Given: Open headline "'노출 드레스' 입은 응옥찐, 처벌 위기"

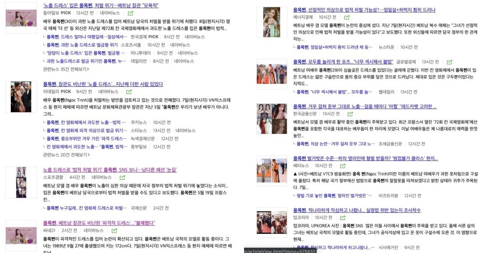Looking at the screenshot, I should (101, 5).
